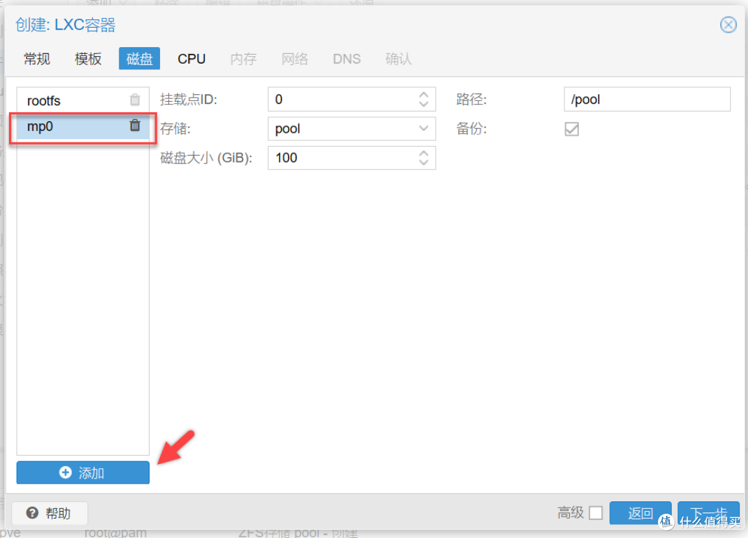The width and height of the screenshot is (748, 538).
Task: Open the CPU tab
Action: (191, 59)
